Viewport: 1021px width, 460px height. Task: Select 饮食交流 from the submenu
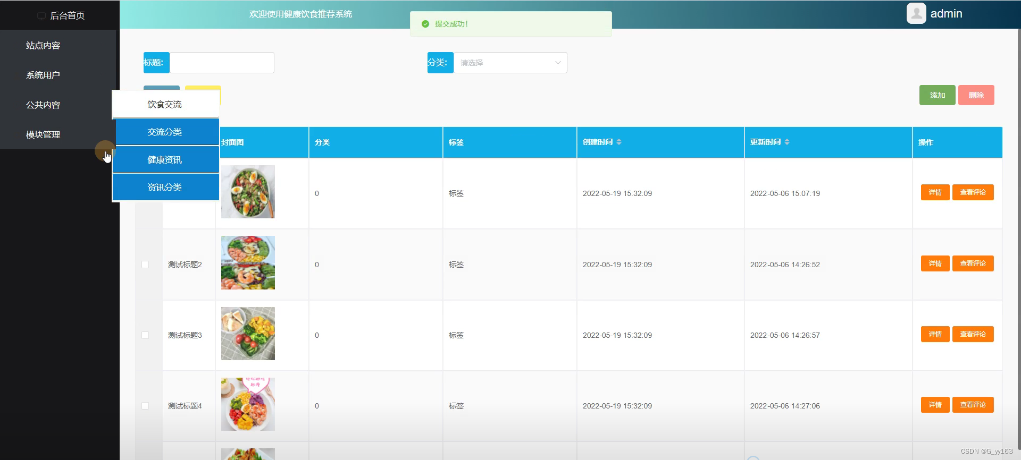[x=165, y=104]
